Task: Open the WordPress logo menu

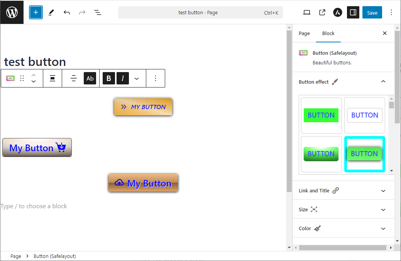Action: tap(12, 12)
